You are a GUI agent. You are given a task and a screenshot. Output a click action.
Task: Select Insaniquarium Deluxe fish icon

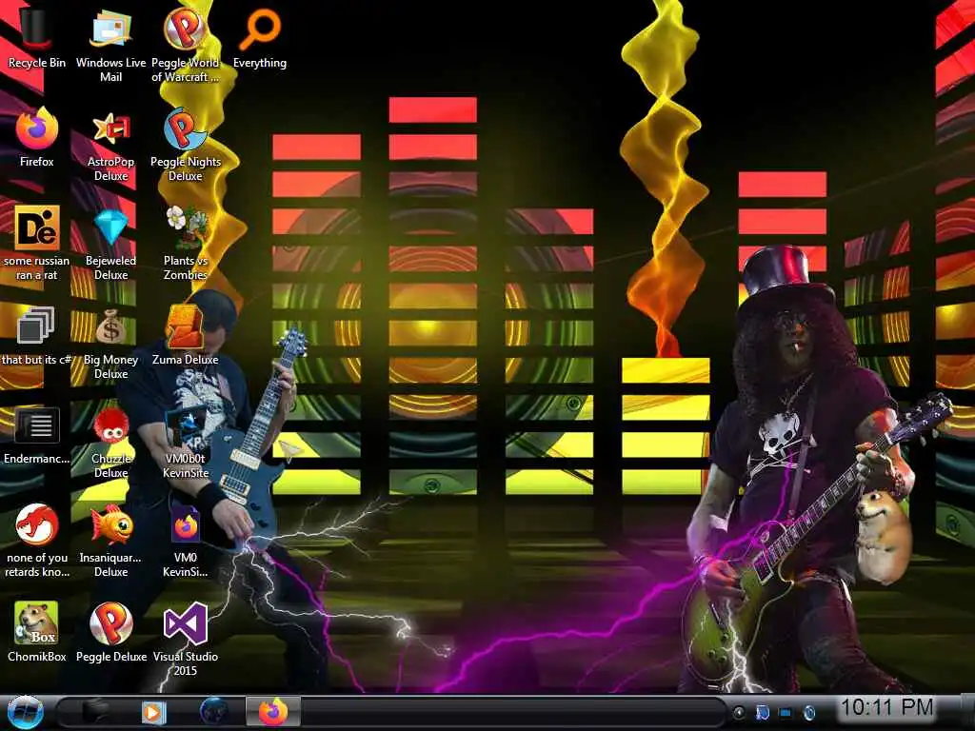pyautogui.click(x=110, y=540)
